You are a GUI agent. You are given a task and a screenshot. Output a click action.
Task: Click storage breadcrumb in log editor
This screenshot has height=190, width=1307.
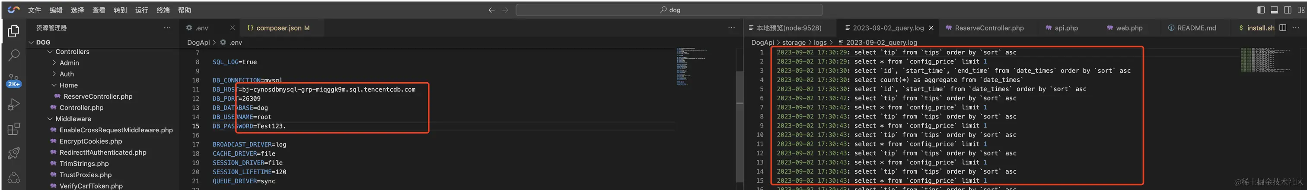(794, 43)
